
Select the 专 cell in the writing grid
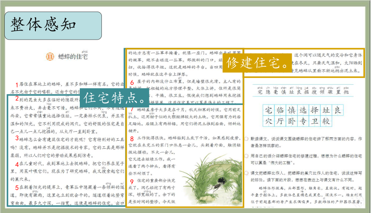click(303, 121)
